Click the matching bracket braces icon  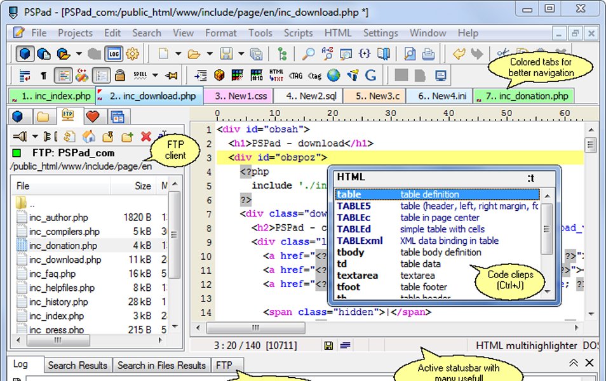tap(365, 54)
